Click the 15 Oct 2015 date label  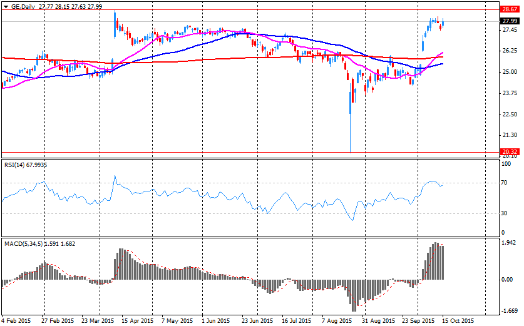[458, 321]
